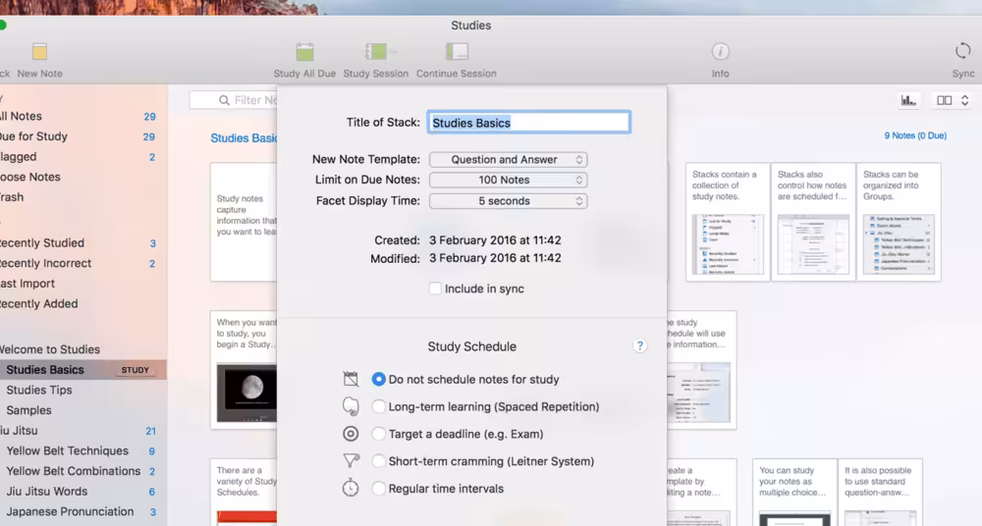Image resolution: width=982 pixels, height=526 pixels.
Task: Open note 'Stacks also control how notes are scheduled'
Action: point(813,222)
